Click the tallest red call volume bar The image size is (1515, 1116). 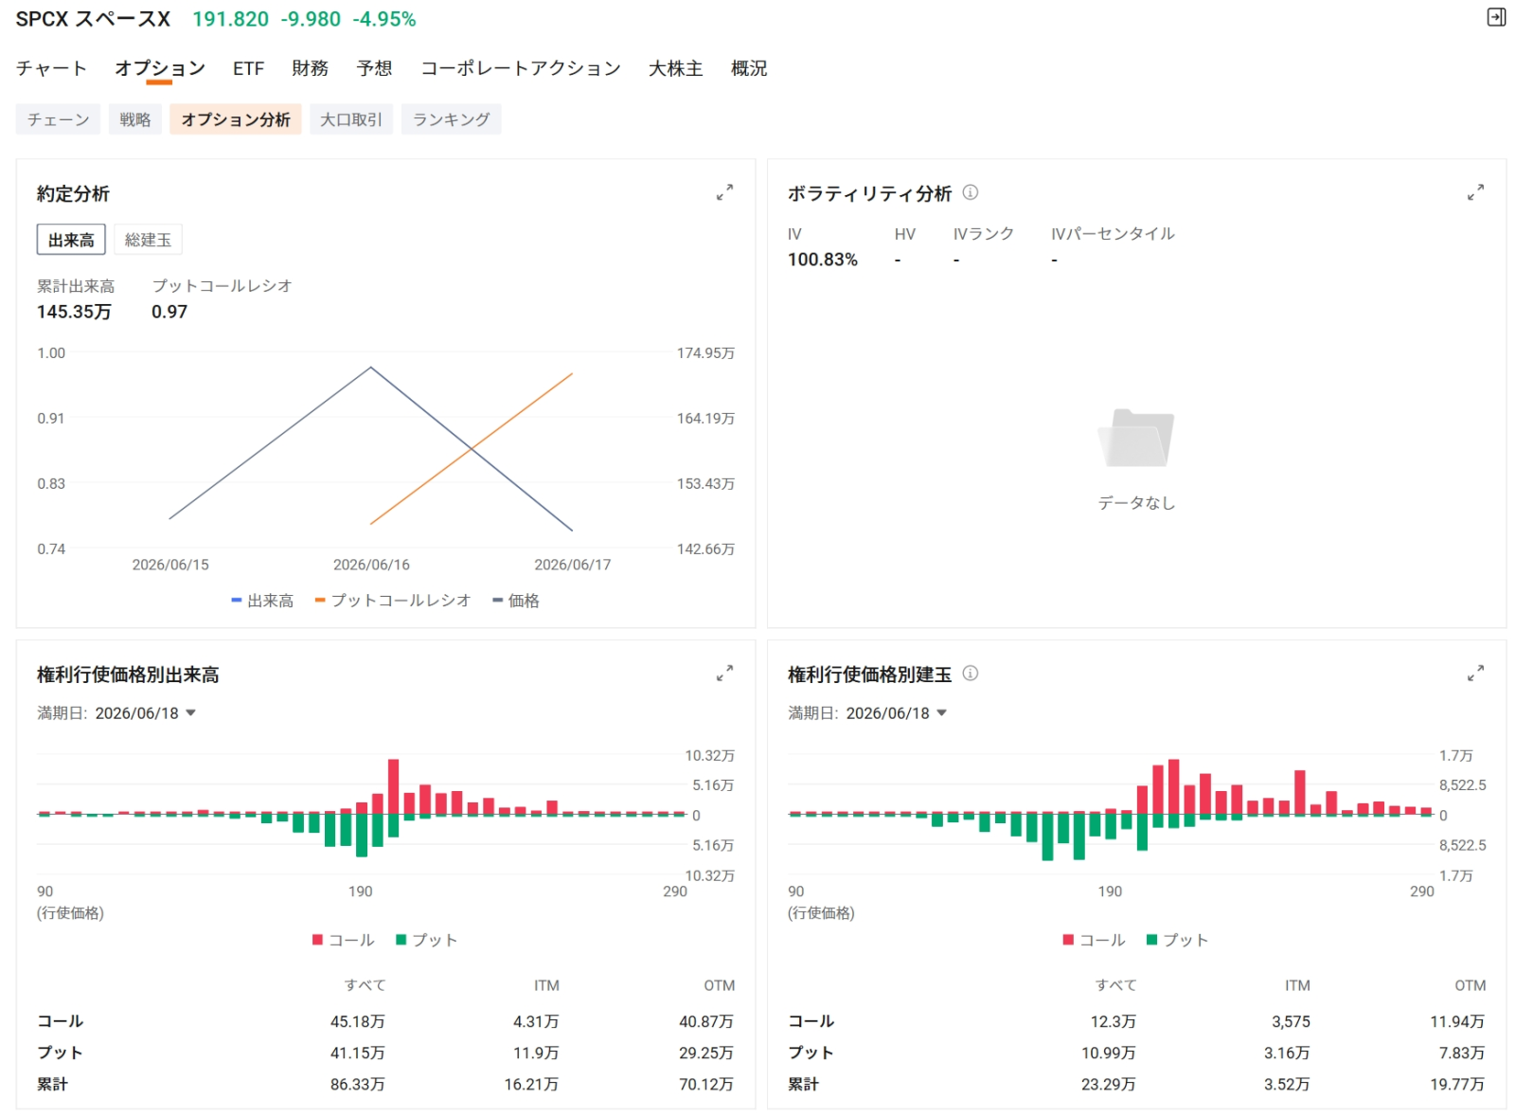[x=393, y=786]
